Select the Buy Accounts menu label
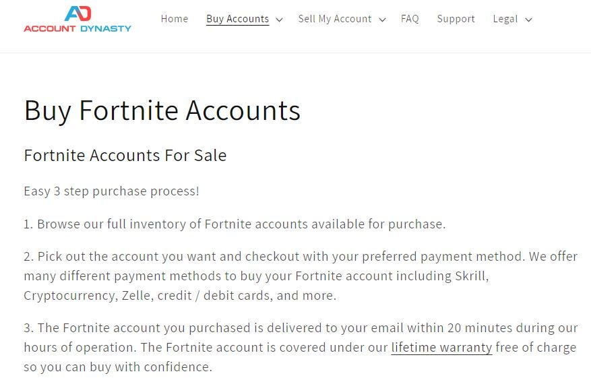Image resolution: width=591 pixels, height=380 pixels. point(237,19)
